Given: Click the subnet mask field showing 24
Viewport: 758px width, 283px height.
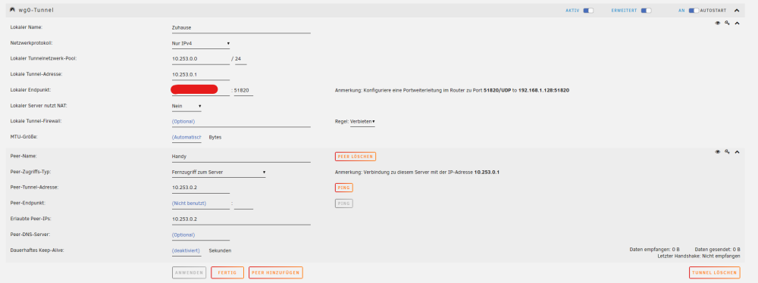Looking at the screenshot, I should click(240, 59).
